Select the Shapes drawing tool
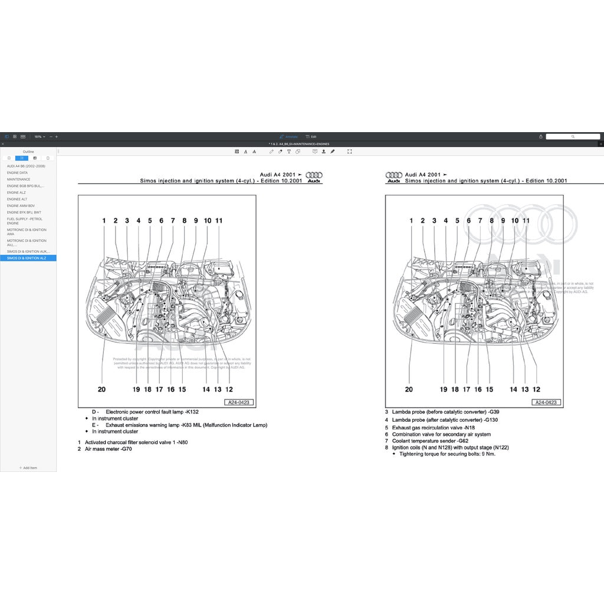The image size is (604, 604). (297, 152)
